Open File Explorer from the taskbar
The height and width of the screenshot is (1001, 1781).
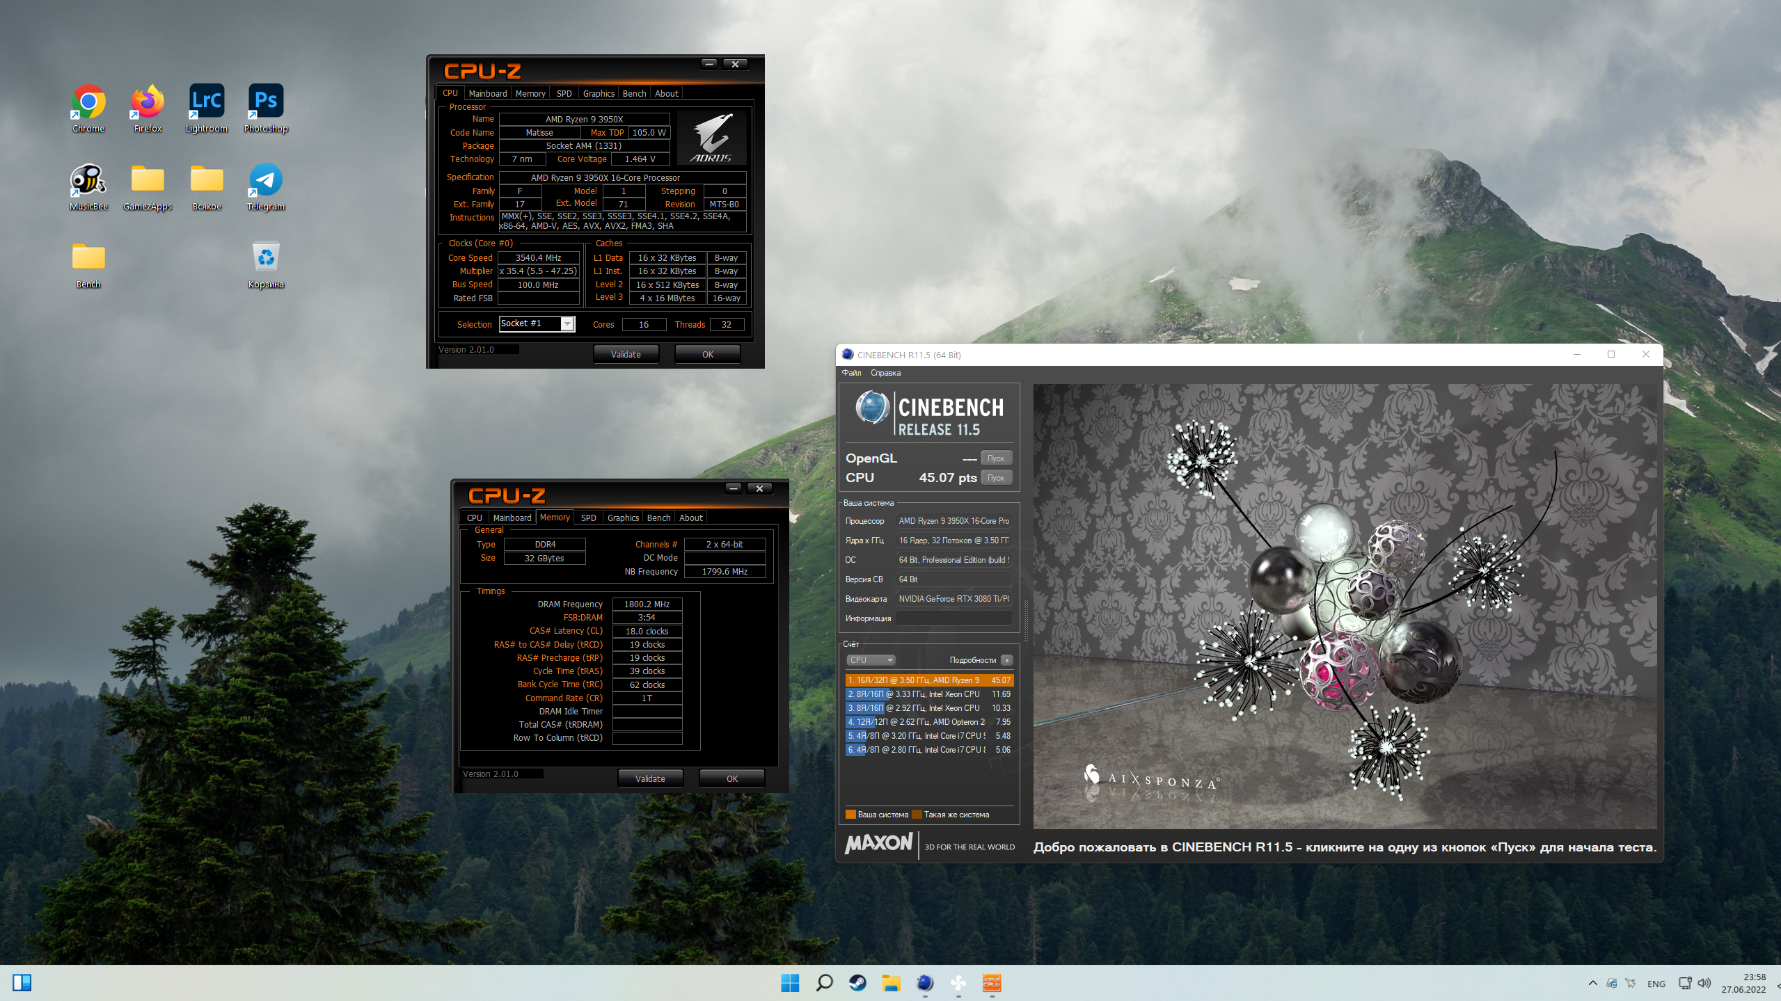click(891, 982)
